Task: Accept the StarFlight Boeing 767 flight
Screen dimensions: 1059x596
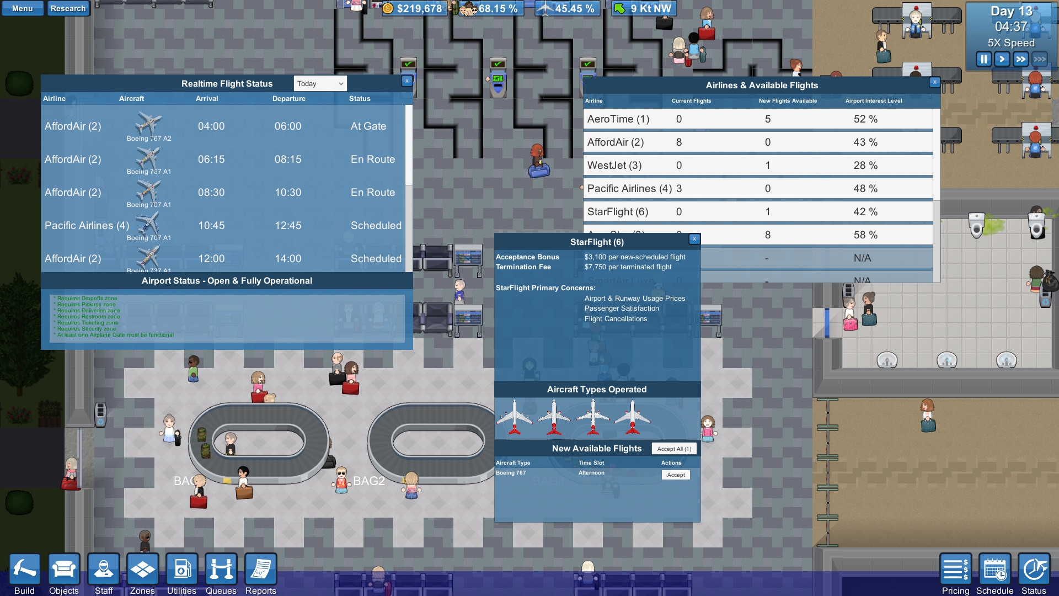Action: (x=675, y=475)
